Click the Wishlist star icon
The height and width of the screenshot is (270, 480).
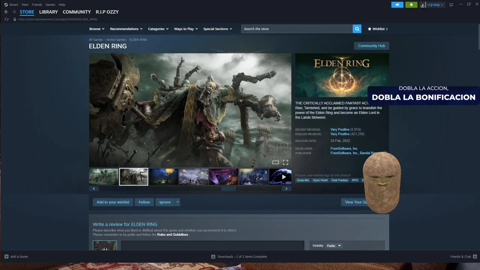(369, 29)
